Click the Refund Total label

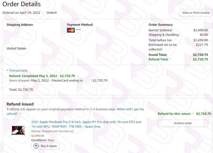tap(158, 59)
